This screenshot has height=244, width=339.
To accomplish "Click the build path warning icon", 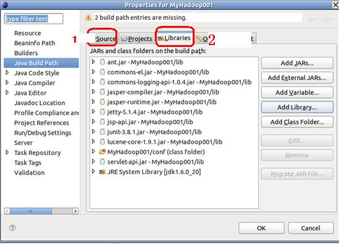I will pyautogui.click(x=88, y=17).
